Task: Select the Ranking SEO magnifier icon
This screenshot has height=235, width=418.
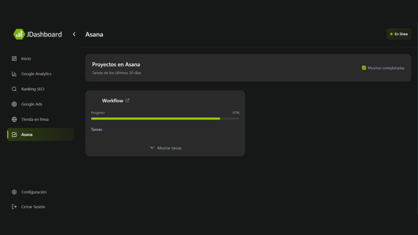Action: (14, 89)
